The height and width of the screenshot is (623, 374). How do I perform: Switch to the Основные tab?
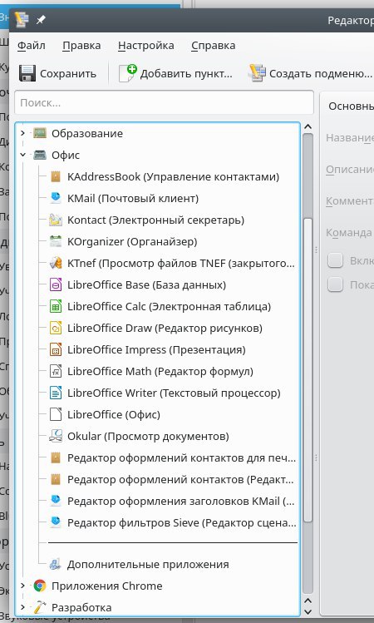[x=351, y=106]
